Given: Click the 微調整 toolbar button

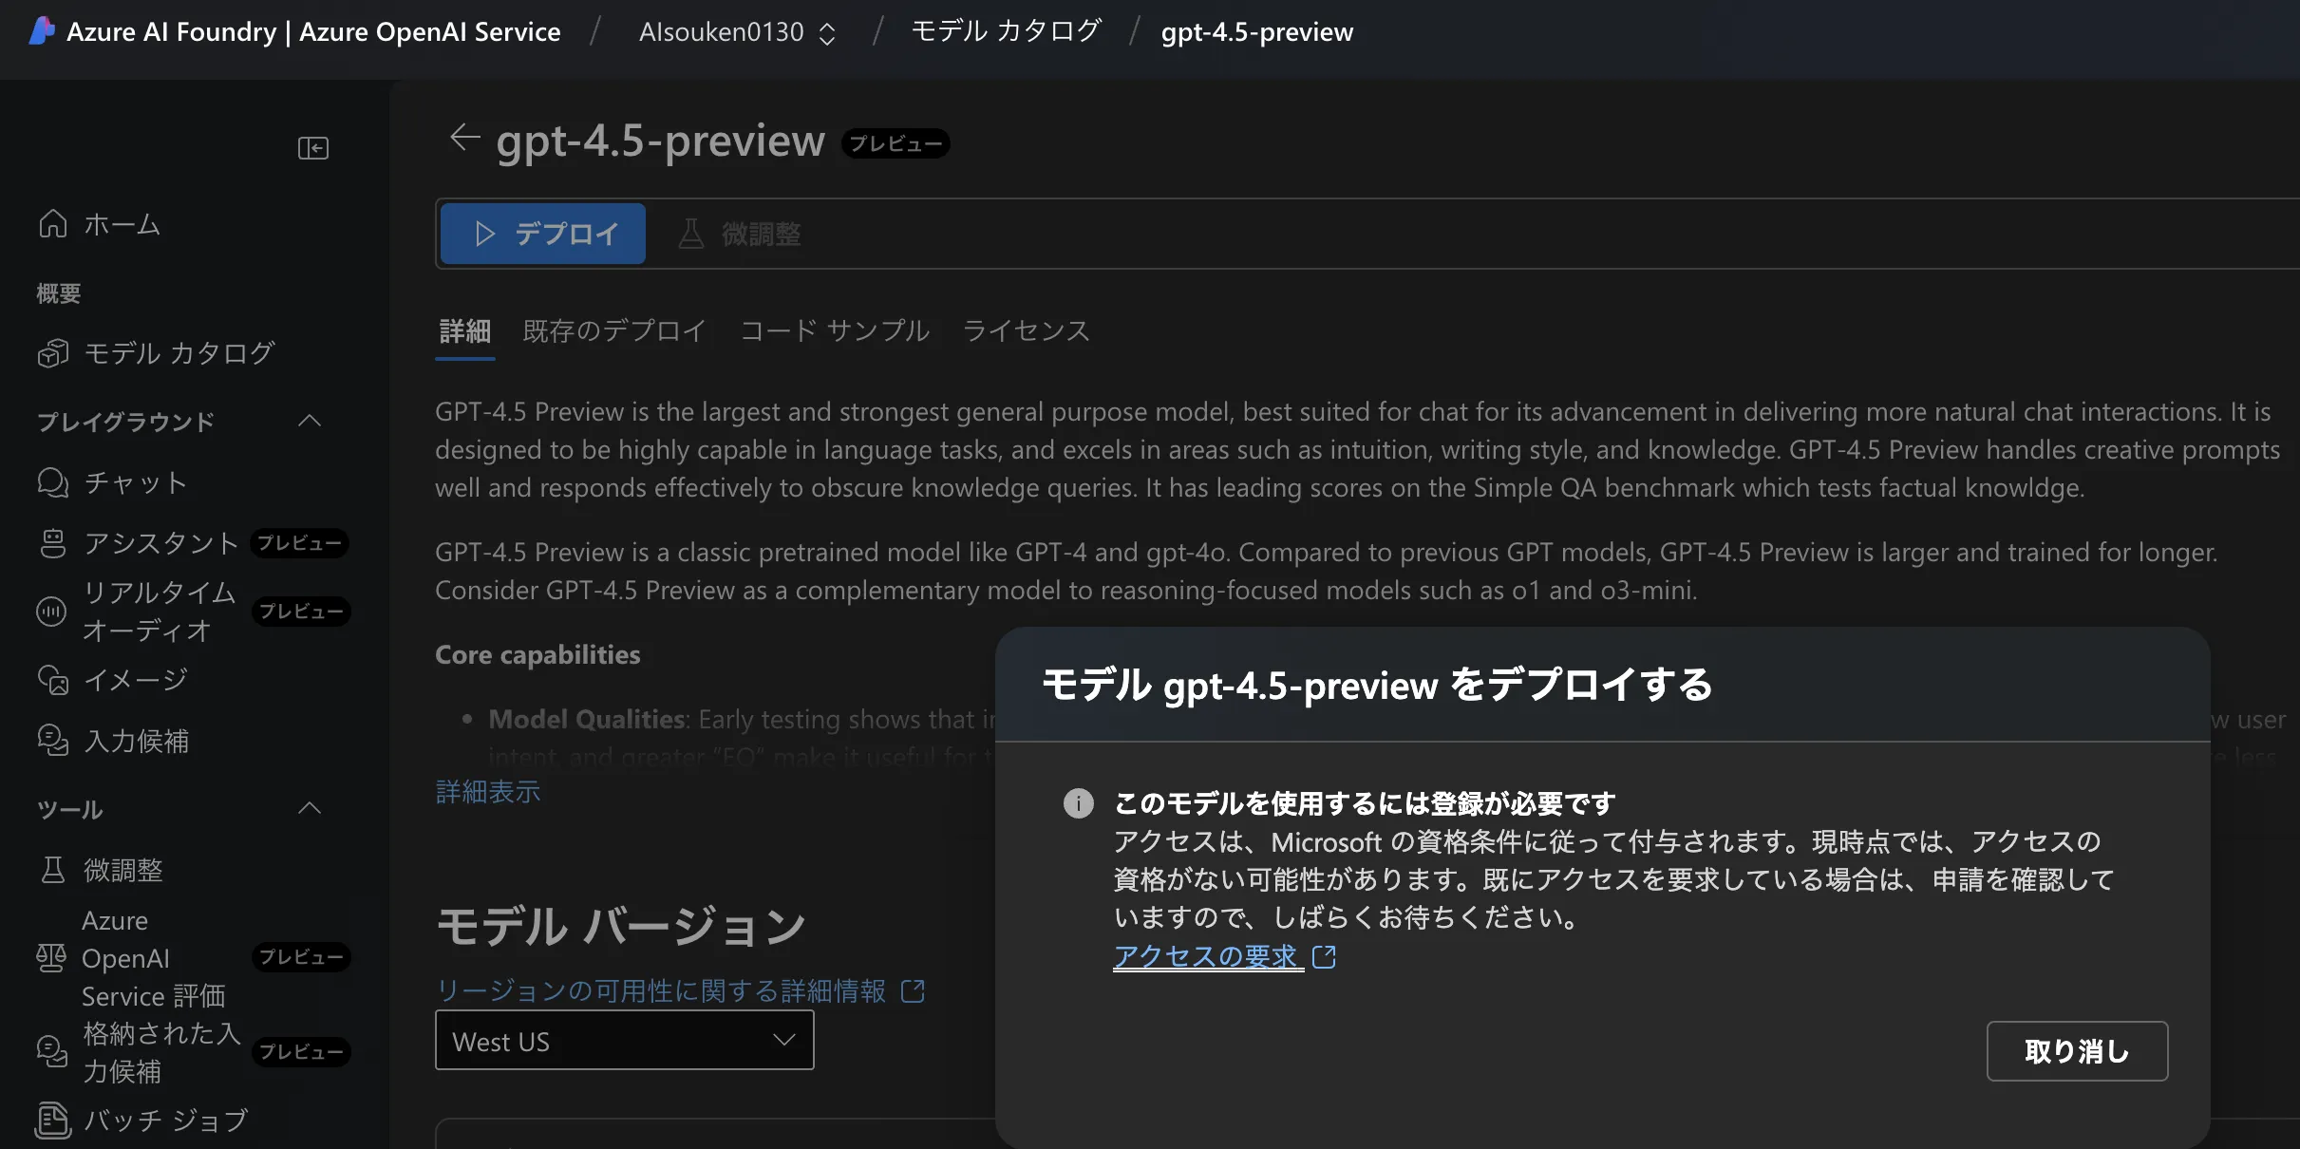Looking at the screenshot, I should pos(741,234).
